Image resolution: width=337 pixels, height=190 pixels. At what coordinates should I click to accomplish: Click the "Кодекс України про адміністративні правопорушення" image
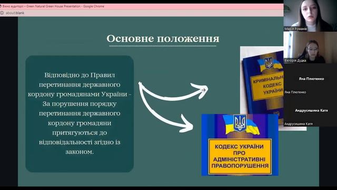(x=240, y=145)
